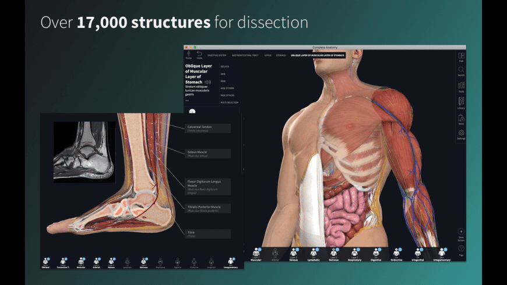Click Multi Selection option
Image resolution: width=507 pixels, height=285 pixels.
point(229,102)
